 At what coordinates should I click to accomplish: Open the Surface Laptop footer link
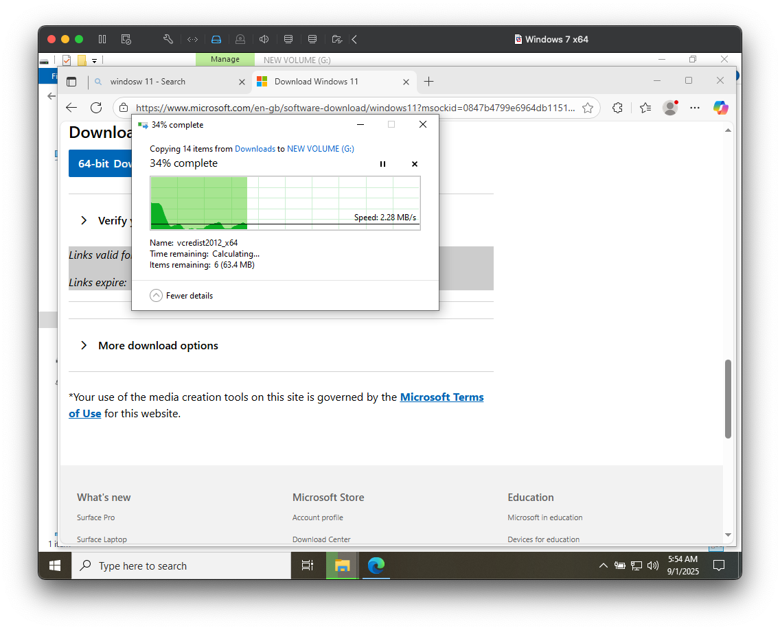[102, 539]
